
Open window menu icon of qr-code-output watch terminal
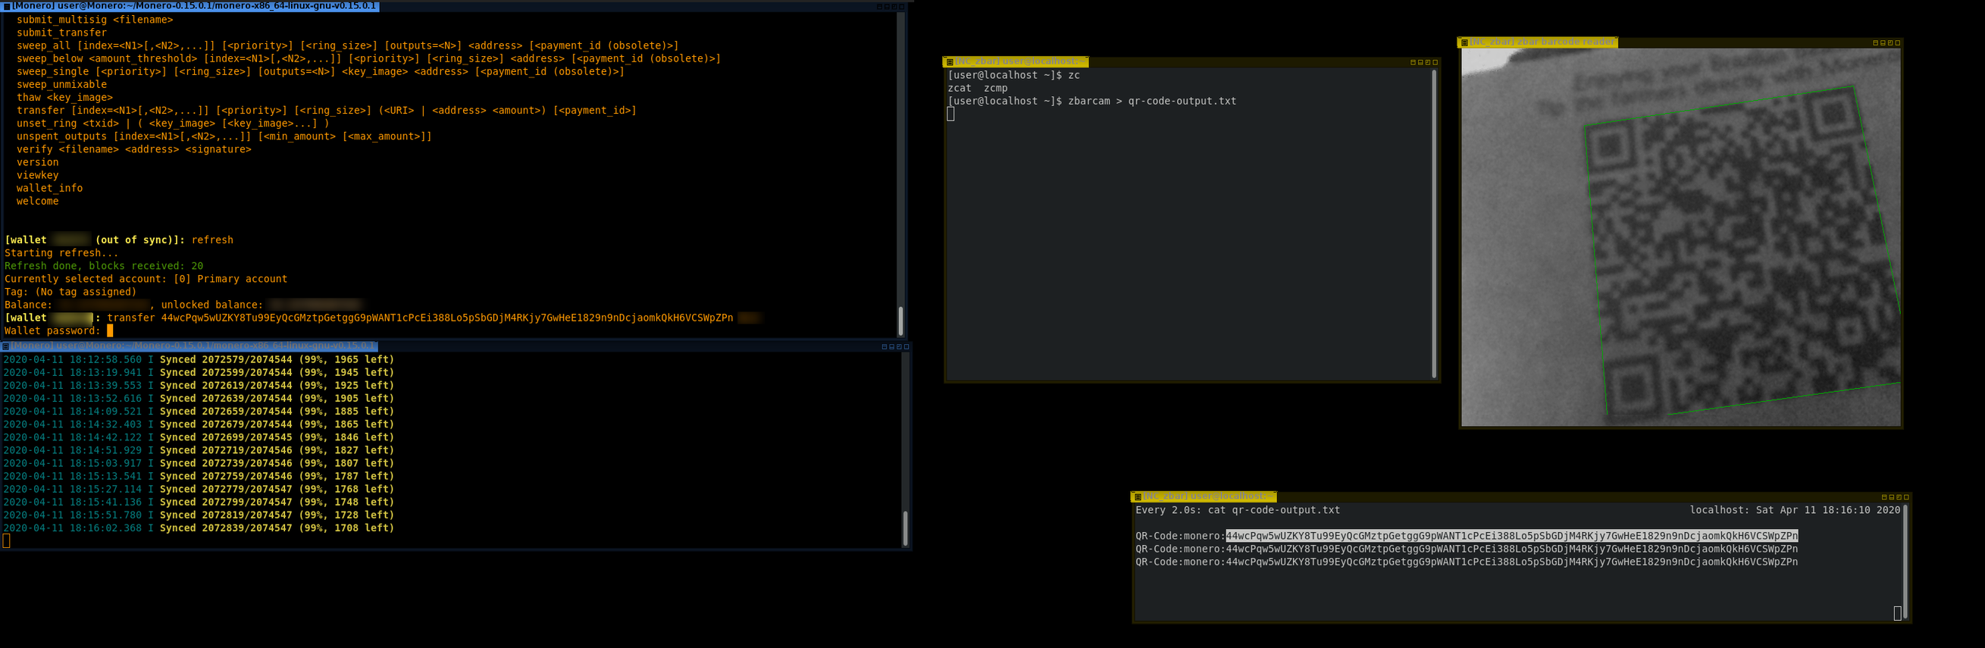coord(1138,497)
